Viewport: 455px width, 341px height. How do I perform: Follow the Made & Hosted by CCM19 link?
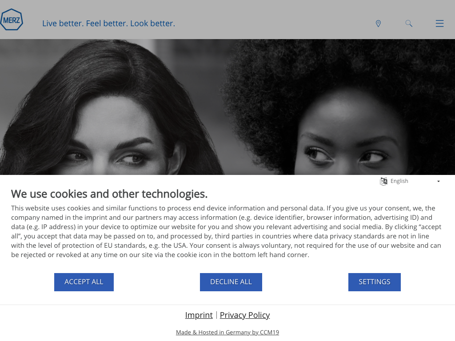(227, 332)
